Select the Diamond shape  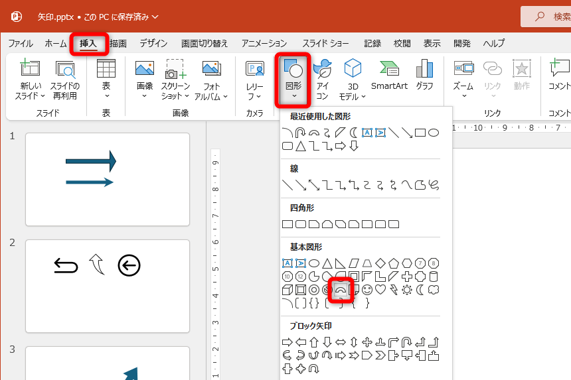click(380, 263)
